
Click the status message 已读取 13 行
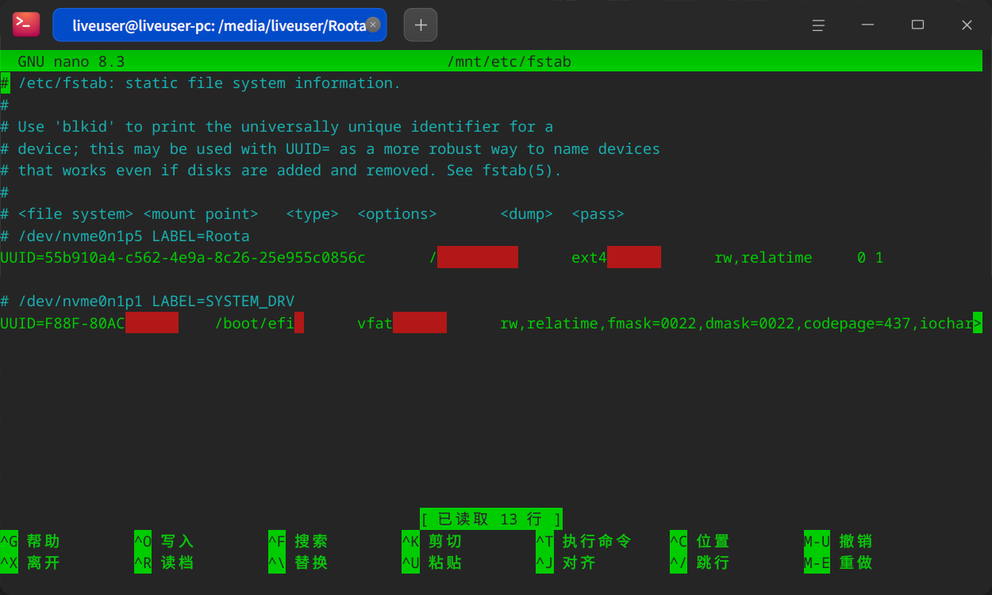(491, 519)
